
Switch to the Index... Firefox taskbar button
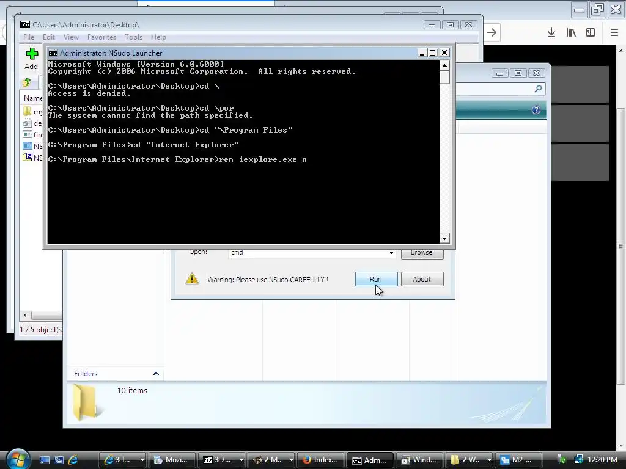320,460
